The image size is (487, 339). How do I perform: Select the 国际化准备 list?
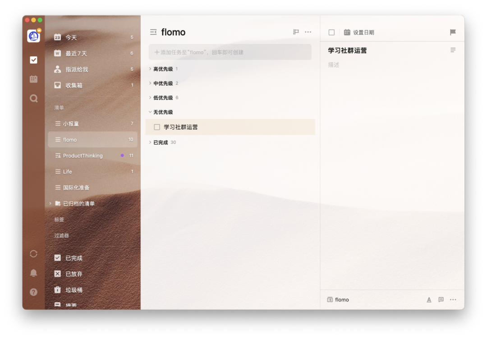[92, 188]
